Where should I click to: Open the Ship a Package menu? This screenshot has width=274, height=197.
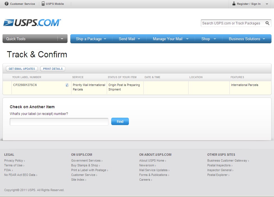point(91,39)
